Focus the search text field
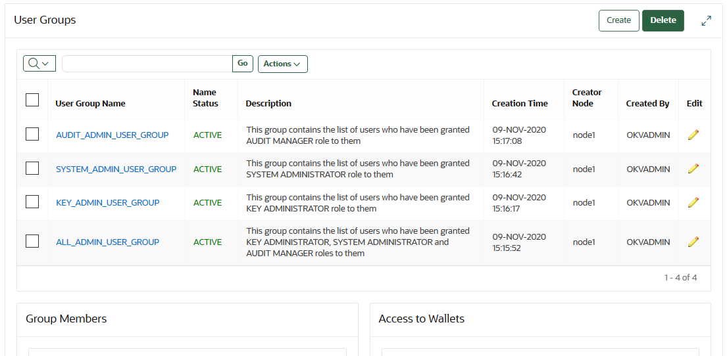Image resolution: width=727 pixels, height=356 pixels. [147, 64]
